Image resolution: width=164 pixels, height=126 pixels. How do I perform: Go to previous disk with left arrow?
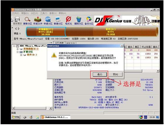point(16,28)
